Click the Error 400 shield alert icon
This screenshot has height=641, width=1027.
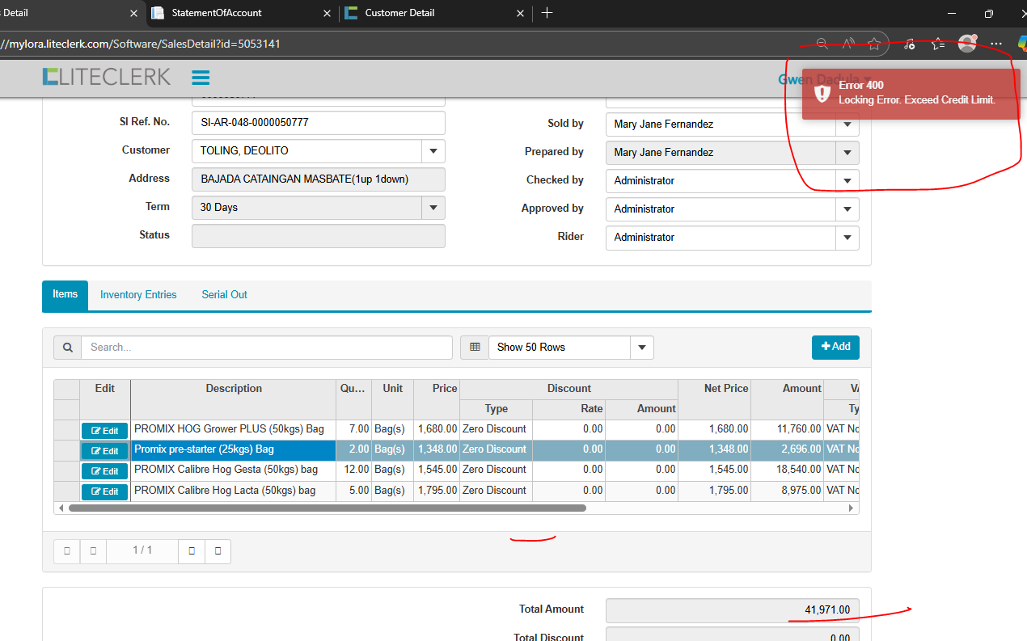point(822,93)
